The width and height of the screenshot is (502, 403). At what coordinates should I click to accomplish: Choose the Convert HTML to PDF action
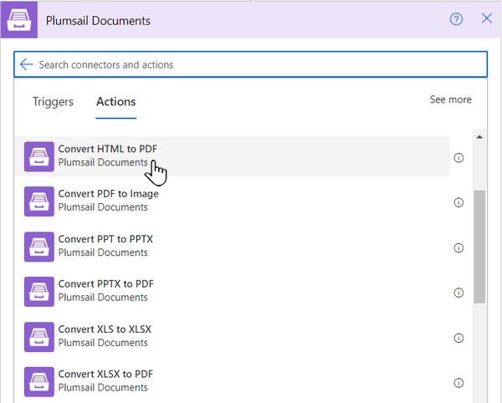coord(233,156)
